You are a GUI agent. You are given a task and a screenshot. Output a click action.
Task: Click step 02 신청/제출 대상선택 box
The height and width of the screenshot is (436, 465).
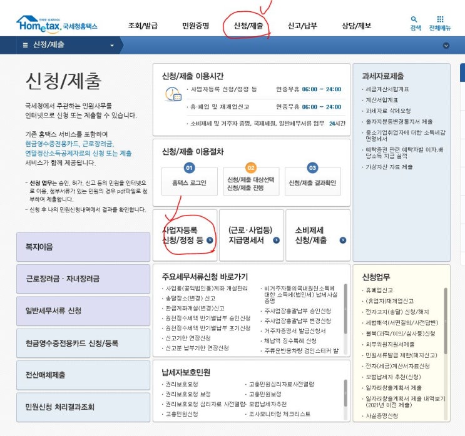coord(251,181)
